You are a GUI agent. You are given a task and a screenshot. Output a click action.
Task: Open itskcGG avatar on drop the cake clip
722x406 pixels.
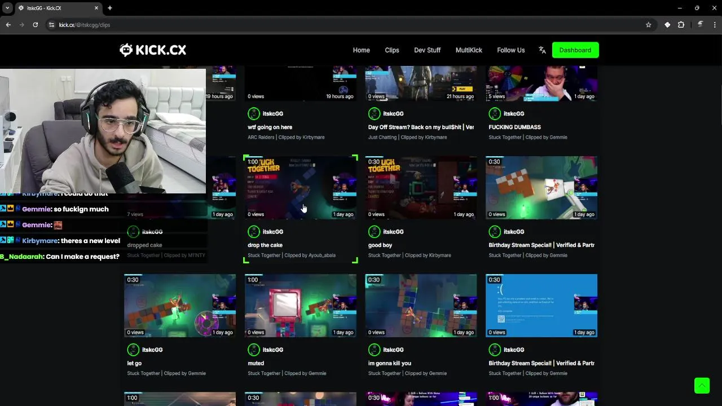254,232
